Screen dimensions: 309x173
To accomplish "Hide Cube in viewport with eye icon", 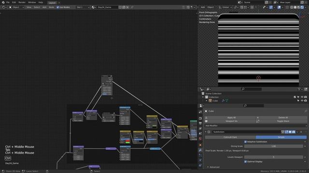I will 302,101.
